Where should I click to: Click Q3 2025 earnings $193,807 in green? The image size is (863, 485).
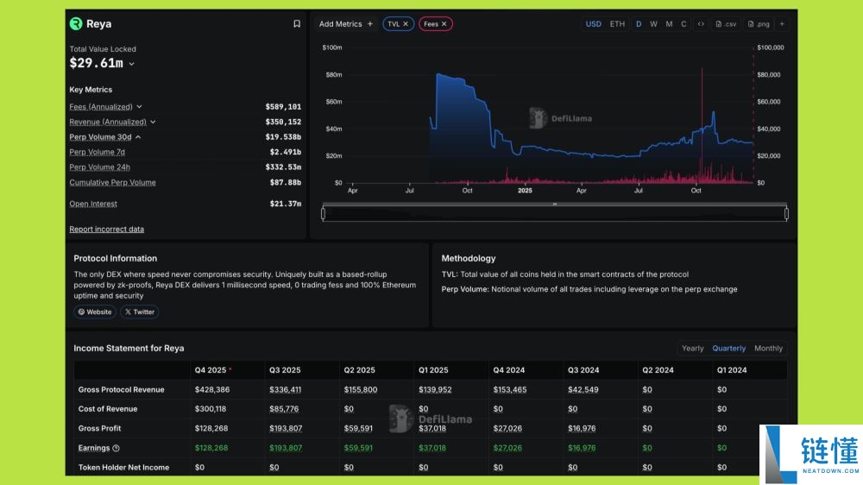coord(286,448)
